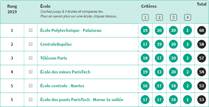Tick the CentraleSupélec comparison checkbox

pos(31,44)
